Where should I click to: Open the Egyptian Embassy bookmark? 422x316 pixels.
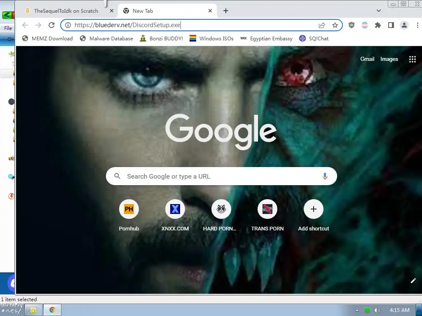tap(266, 38)
